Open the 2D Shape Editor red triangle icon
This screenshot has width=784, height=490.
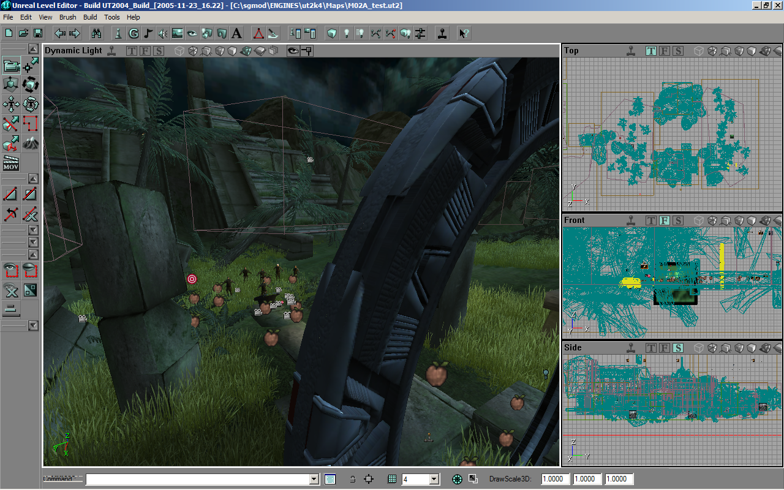click(258, 33)
